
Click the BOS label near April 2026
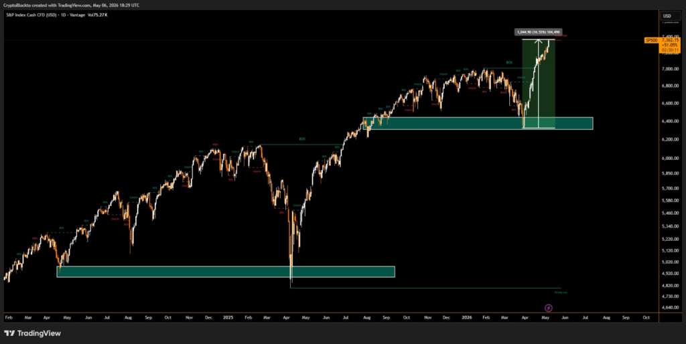[x=509, y=62]
